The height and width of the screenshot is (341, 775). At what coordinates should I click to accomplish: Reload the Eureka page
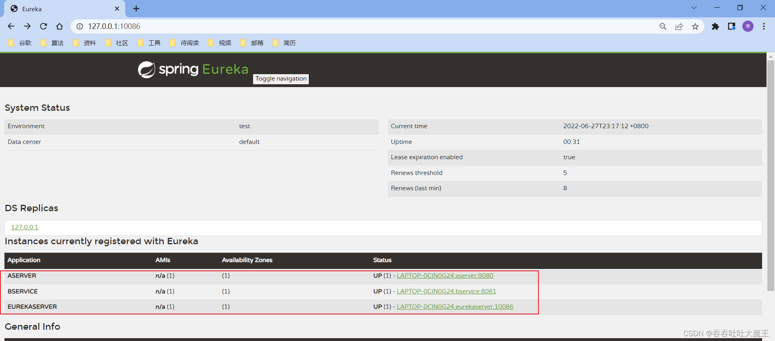click(44, 26)
